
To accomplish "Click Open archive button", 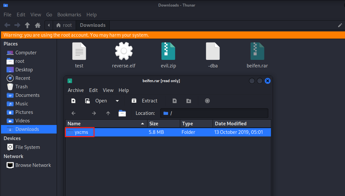I will [x=96, y=101].
